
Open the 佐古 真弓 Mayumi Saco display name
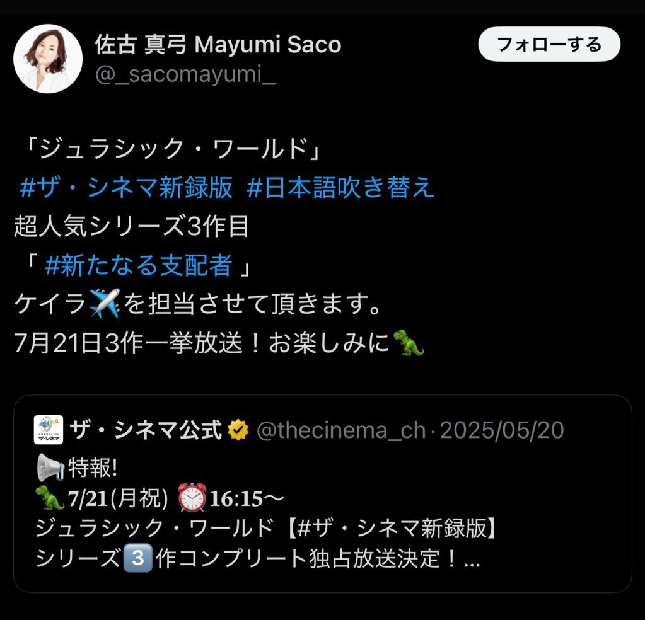point(218,44)
